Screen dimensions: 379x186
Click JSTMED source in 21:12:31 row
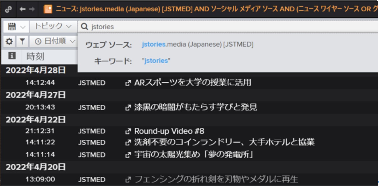coord(92,131)
